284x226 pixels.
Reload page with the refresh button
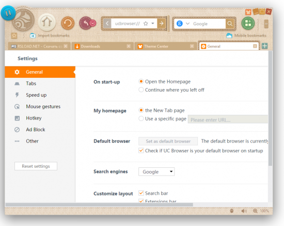(68, 23)
